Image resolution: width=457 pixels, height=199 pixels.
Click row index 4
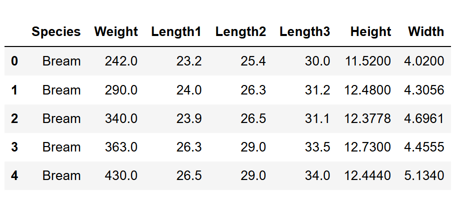point(15,175)
